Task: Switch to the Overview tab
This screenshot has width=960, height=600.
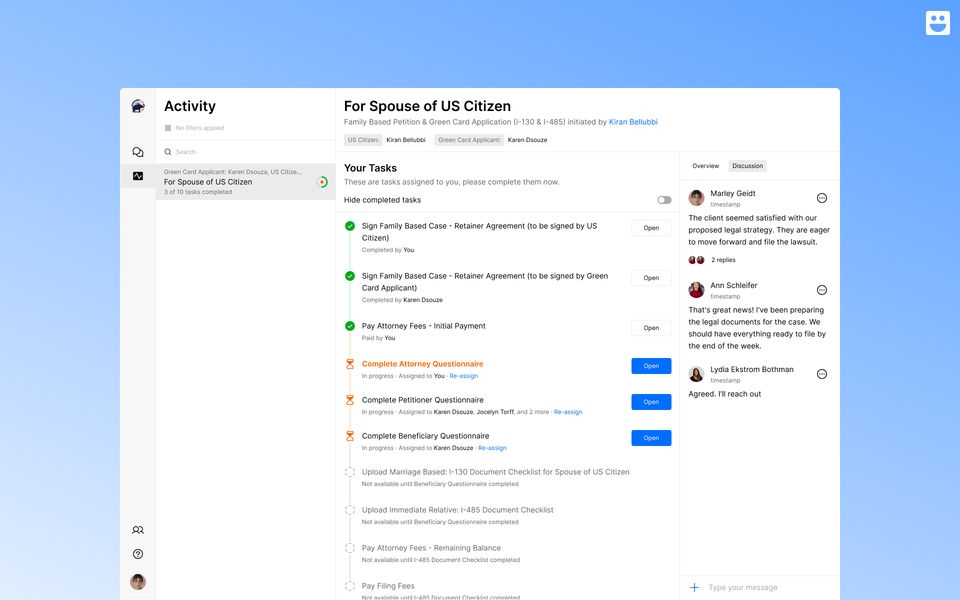Action: 705,166
